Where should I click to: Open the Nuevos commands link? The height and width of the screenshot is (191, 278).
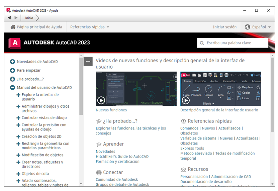(208, 128)
